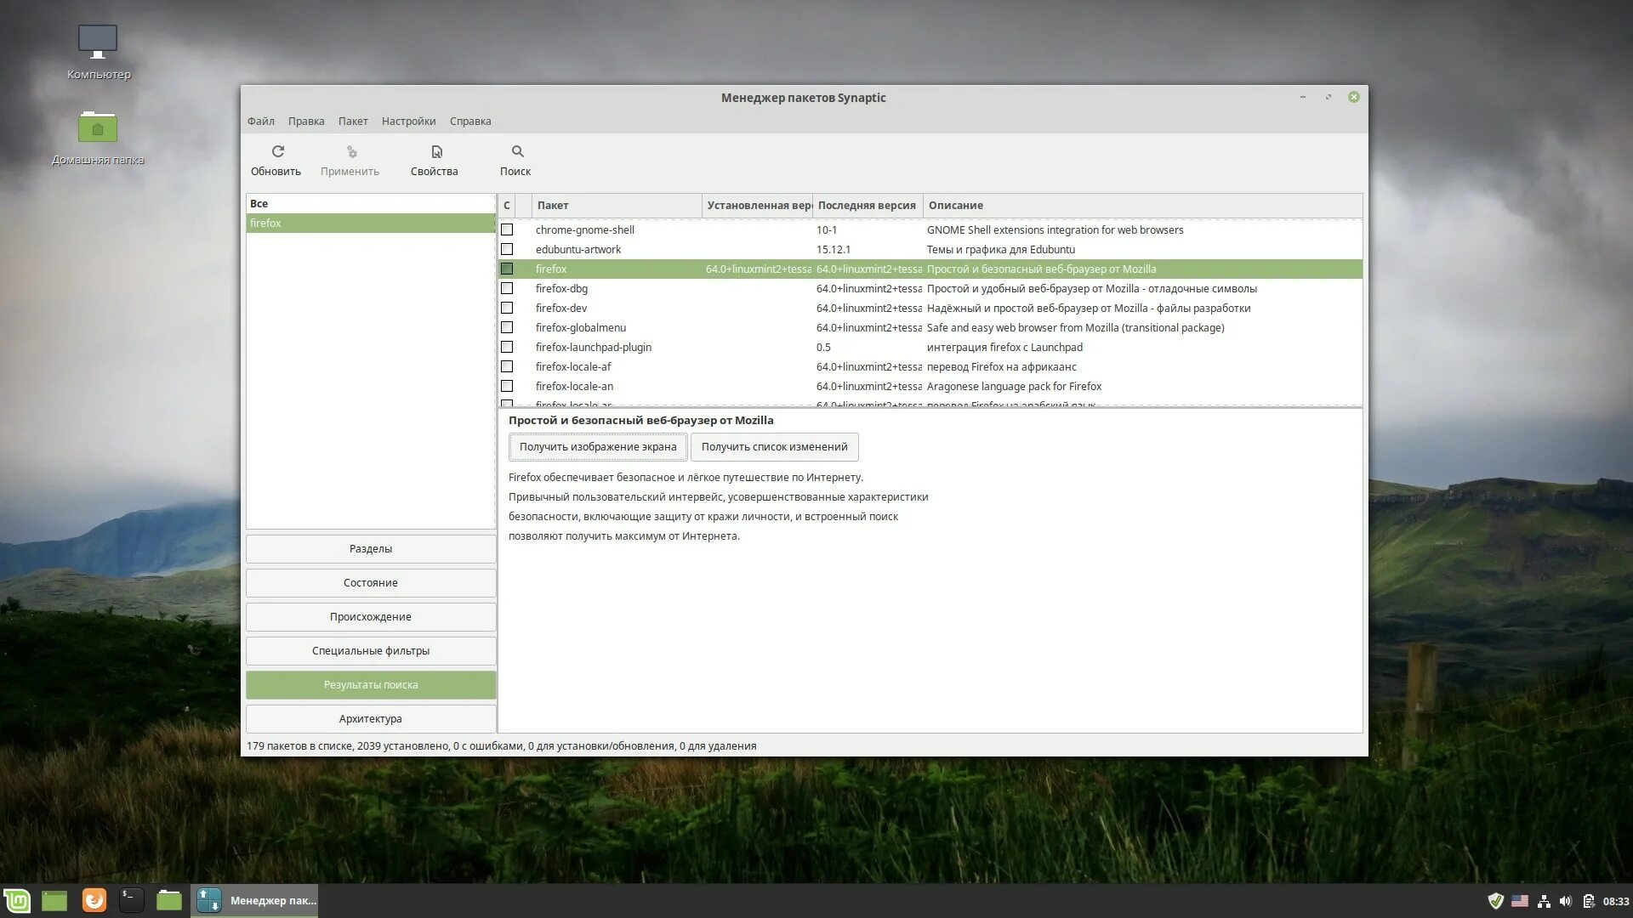Screen dimensions: 1633x918
Task: Mark the chrome-gnome-shell checkbox
Action: pyautogui.click(x=507, y=229)
